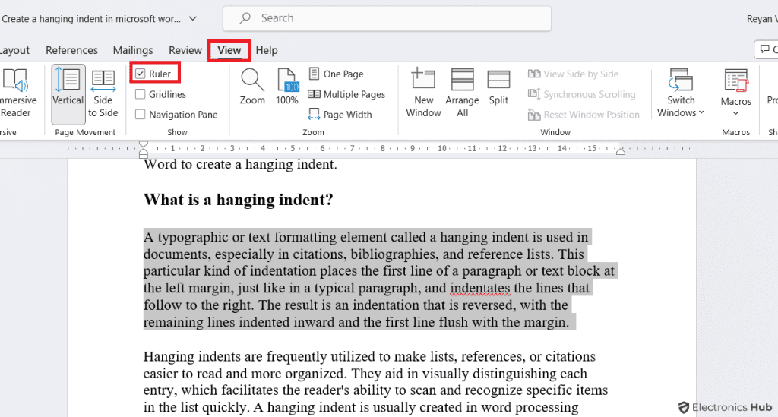The image size is (778, 417).
Task: Click the text 'Word to create a hanging indent.'
Action: 240,164
